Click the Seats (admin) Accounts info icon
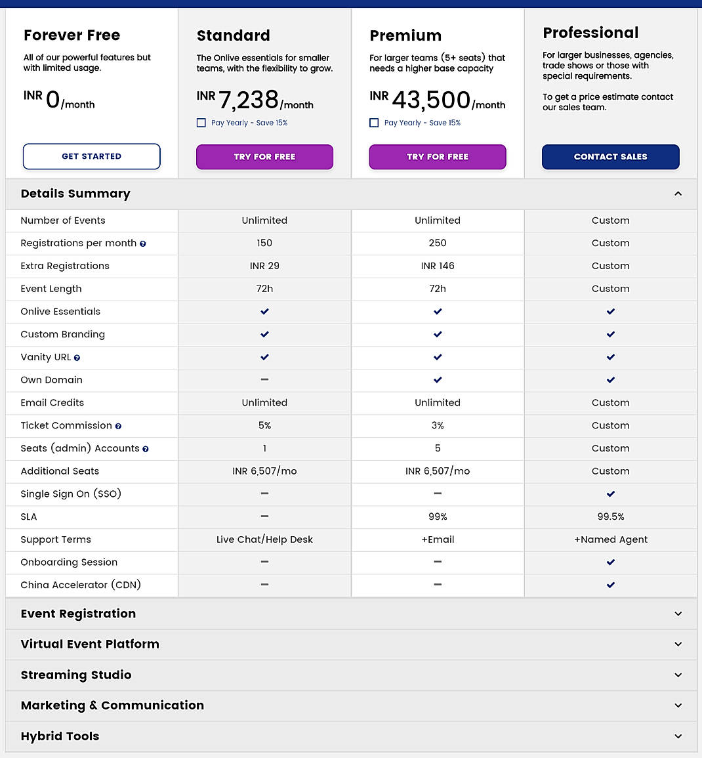The image size is (702, 758). (147, 449)
